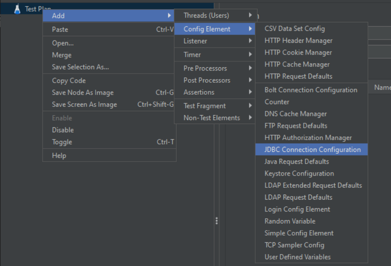Click the Test Plan flask icon
The width and height of the screenshot is (391, 266).
(17, 9)
